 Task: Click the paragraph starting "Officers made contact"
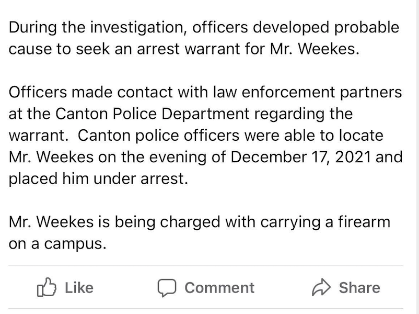tap(205, 136)
